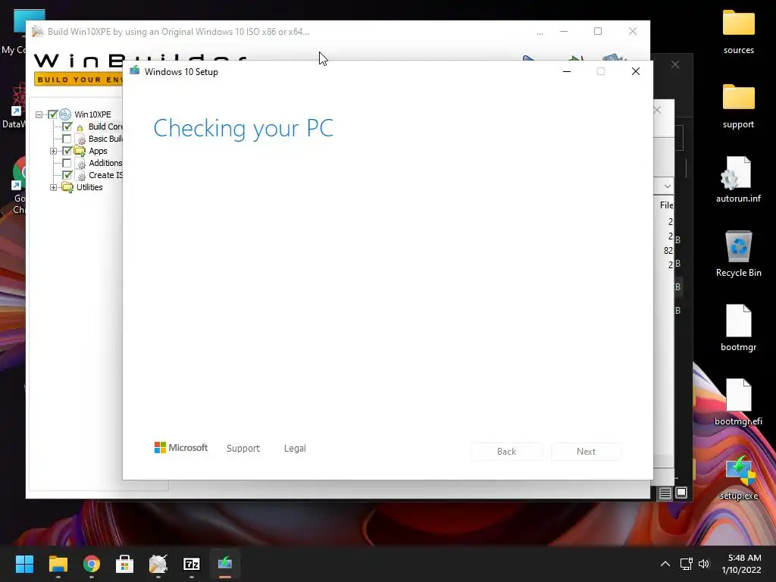Switch to Windows 10 Setup taskbar icon
Viewport: 776px width, 582px height.
225,564
